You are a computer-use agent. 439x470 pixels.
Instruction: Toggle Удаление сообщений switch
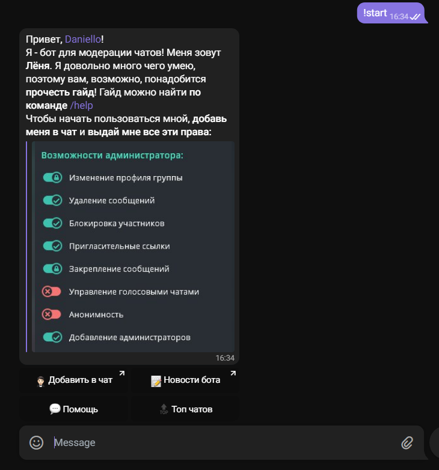pyautogui.click(x=52, y=201)
